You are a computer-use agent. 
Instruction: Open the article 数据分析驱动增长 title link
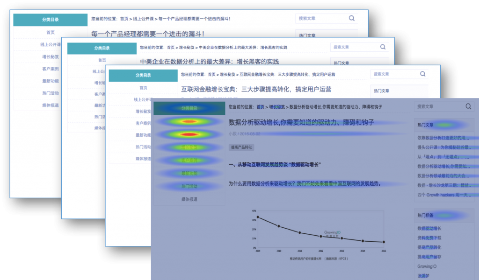[299, 122]
